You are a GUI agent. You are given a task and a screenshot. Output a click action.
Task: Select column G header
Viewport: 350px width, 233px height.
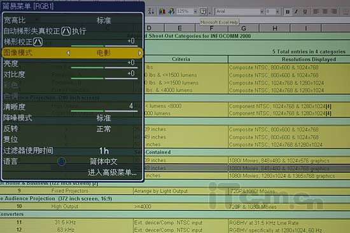click(x=244, y=29)
